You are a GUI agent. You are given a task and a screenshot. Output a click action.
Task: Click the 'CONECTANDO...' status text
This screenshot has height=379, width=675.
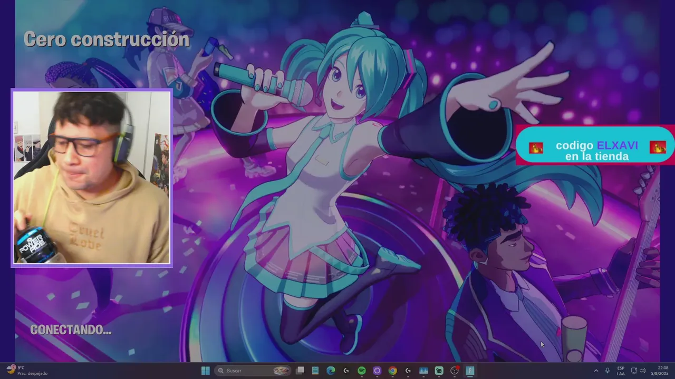tap(71, 330)
